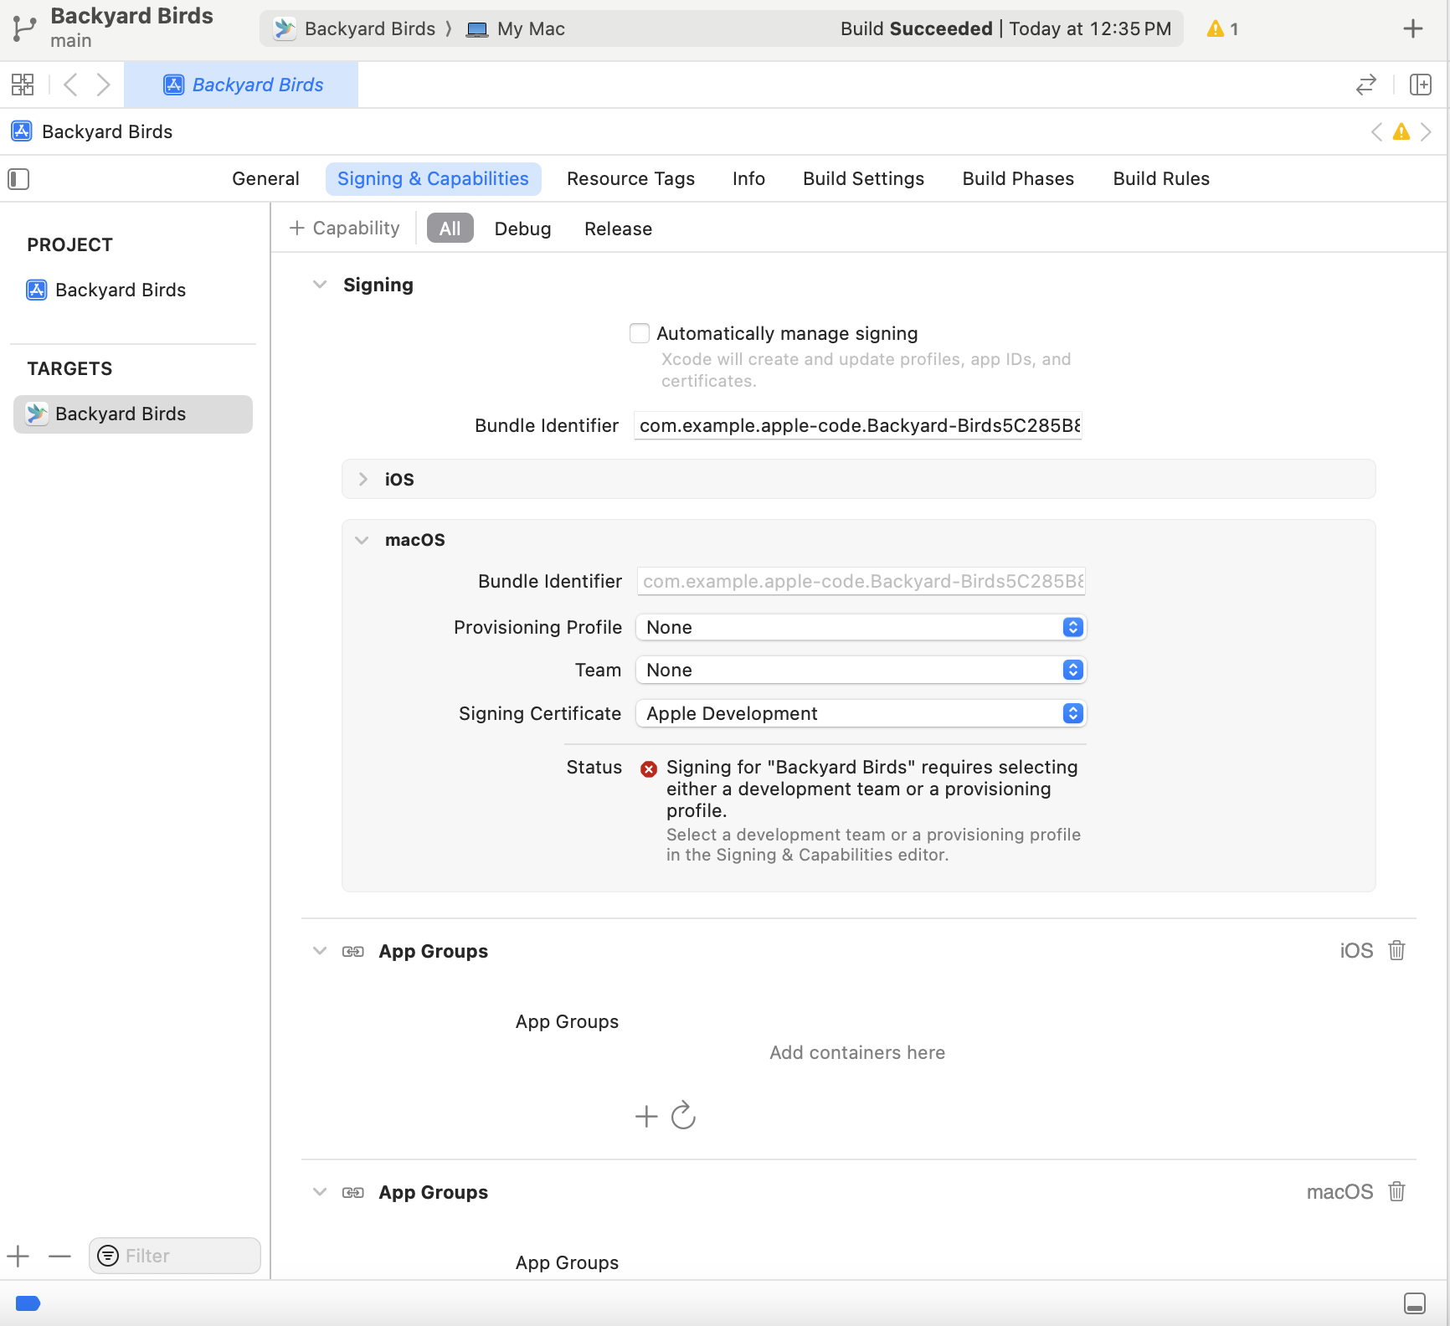Toggle the debug area at bottom right
This screenshot has height=1326, width=1450.
point(1415,1303)
